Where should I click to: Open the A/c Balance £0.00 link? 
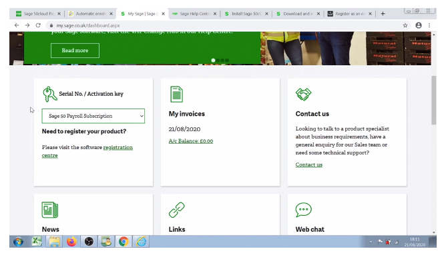(x=191, y=141)
